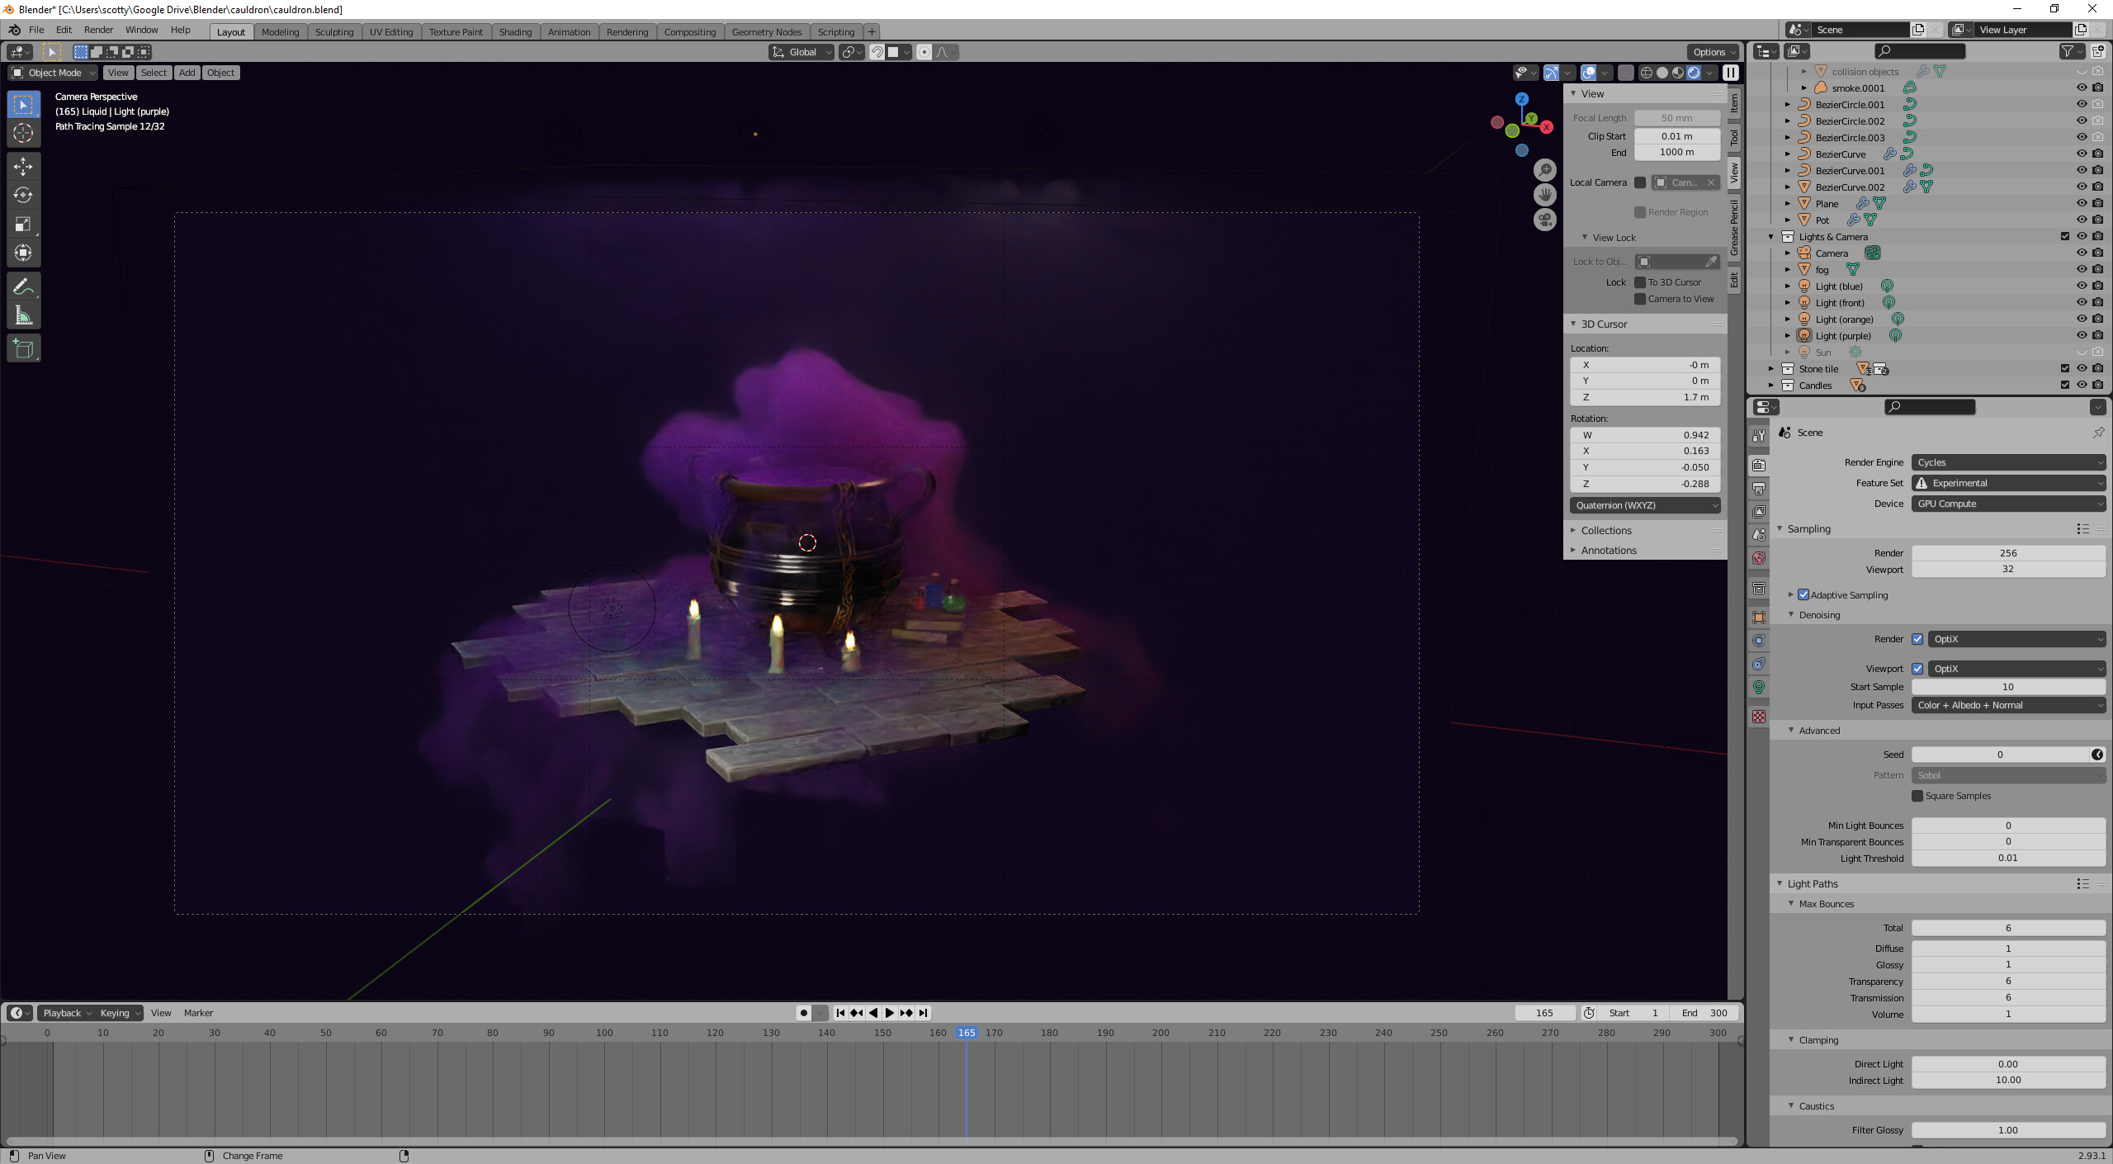Click the zoom view gizmo button
This screenshot has height=1164, width=2113.
click(x=1544, y=170)
